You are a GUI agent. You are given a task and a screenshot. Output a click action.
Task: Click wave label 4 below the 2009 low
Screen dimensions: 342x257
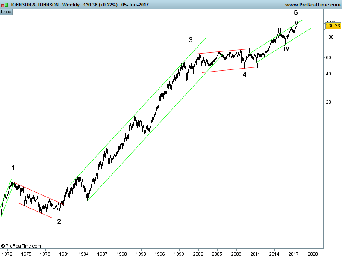(245, 74)
